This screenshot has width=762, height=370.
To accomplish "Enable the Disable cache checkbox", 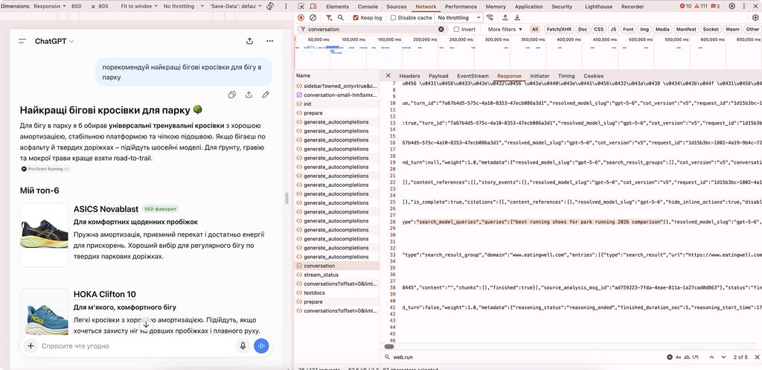I will pyautogui.click(x=393, y=18).
